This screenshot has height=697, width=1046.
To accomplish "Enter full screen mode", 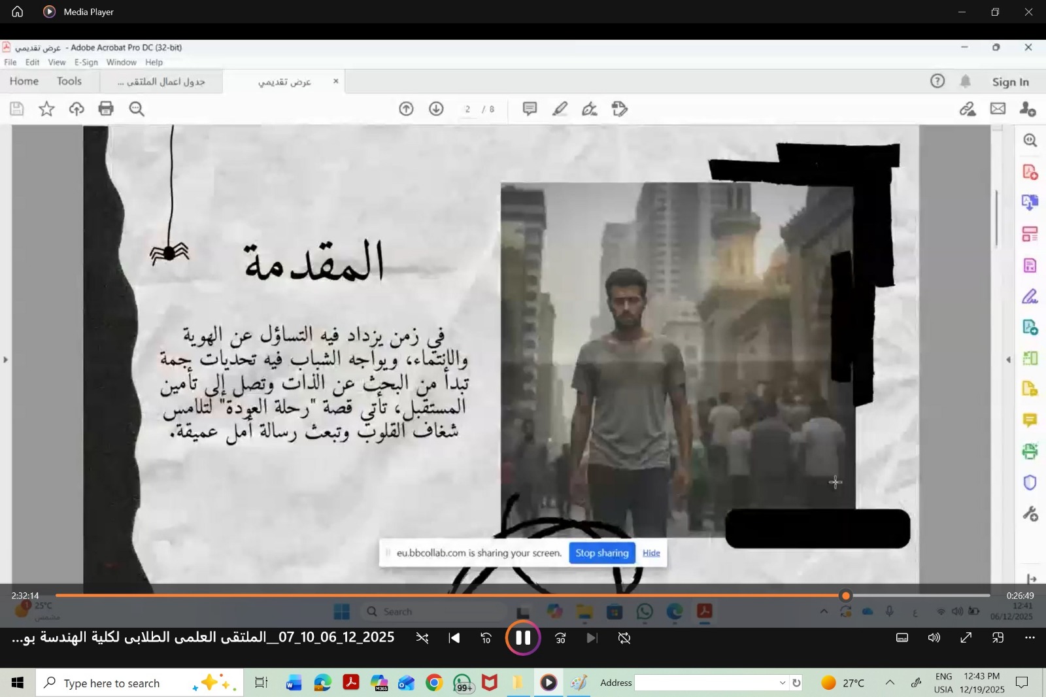I will click(x=966, y=638).
